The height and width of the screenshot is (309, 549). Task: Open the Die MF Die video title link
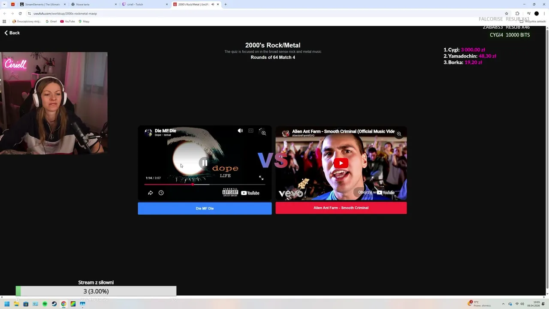pos(165,130)
